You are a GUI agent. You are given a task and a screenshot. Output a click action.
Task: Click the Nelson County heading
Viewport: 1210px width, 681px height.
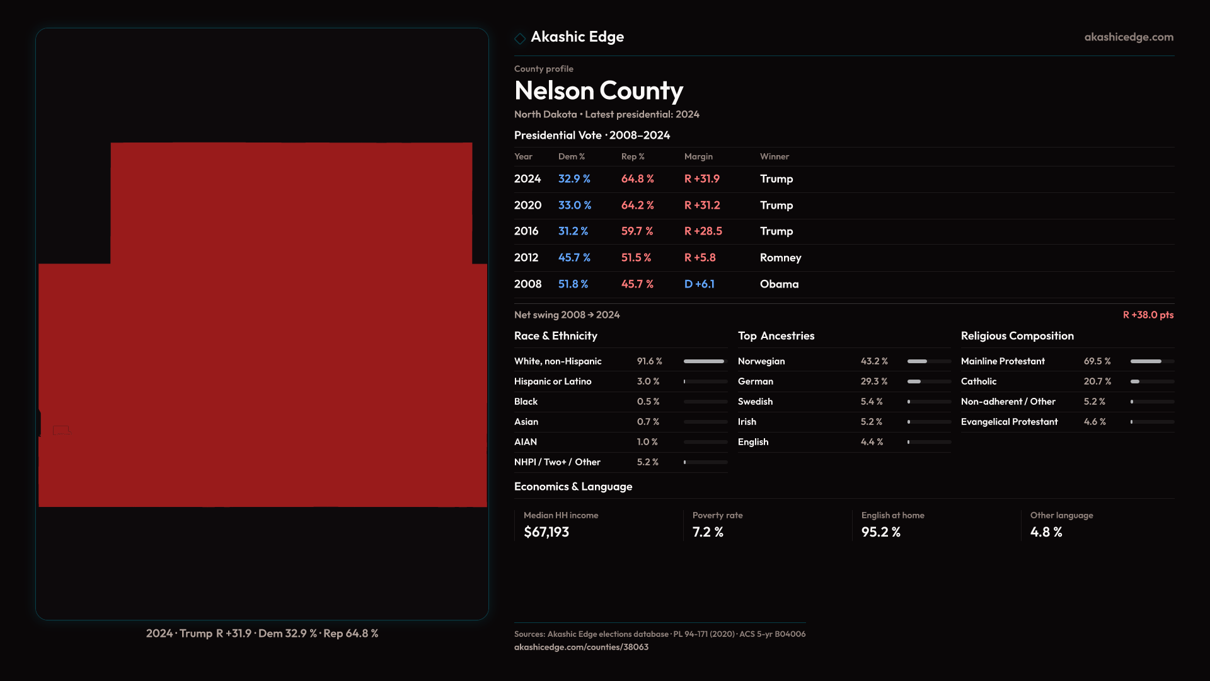(x=598, y=91)
